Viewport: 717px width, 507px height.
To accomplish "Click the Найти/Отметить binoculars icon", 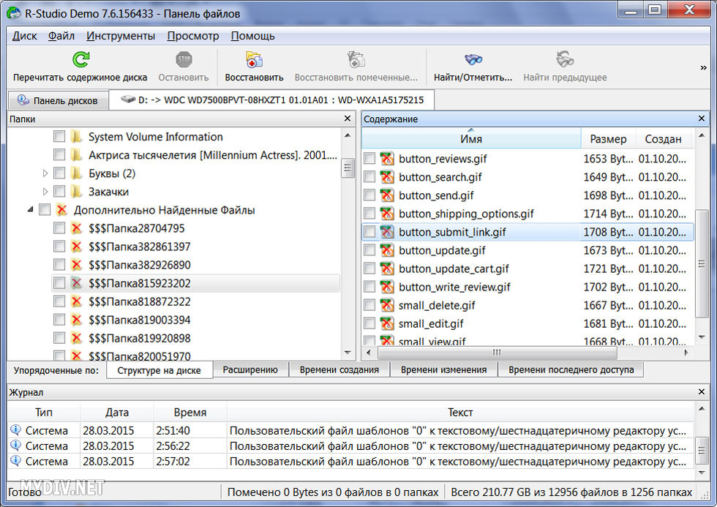I will pyautogui.click(x=473, y=60).
